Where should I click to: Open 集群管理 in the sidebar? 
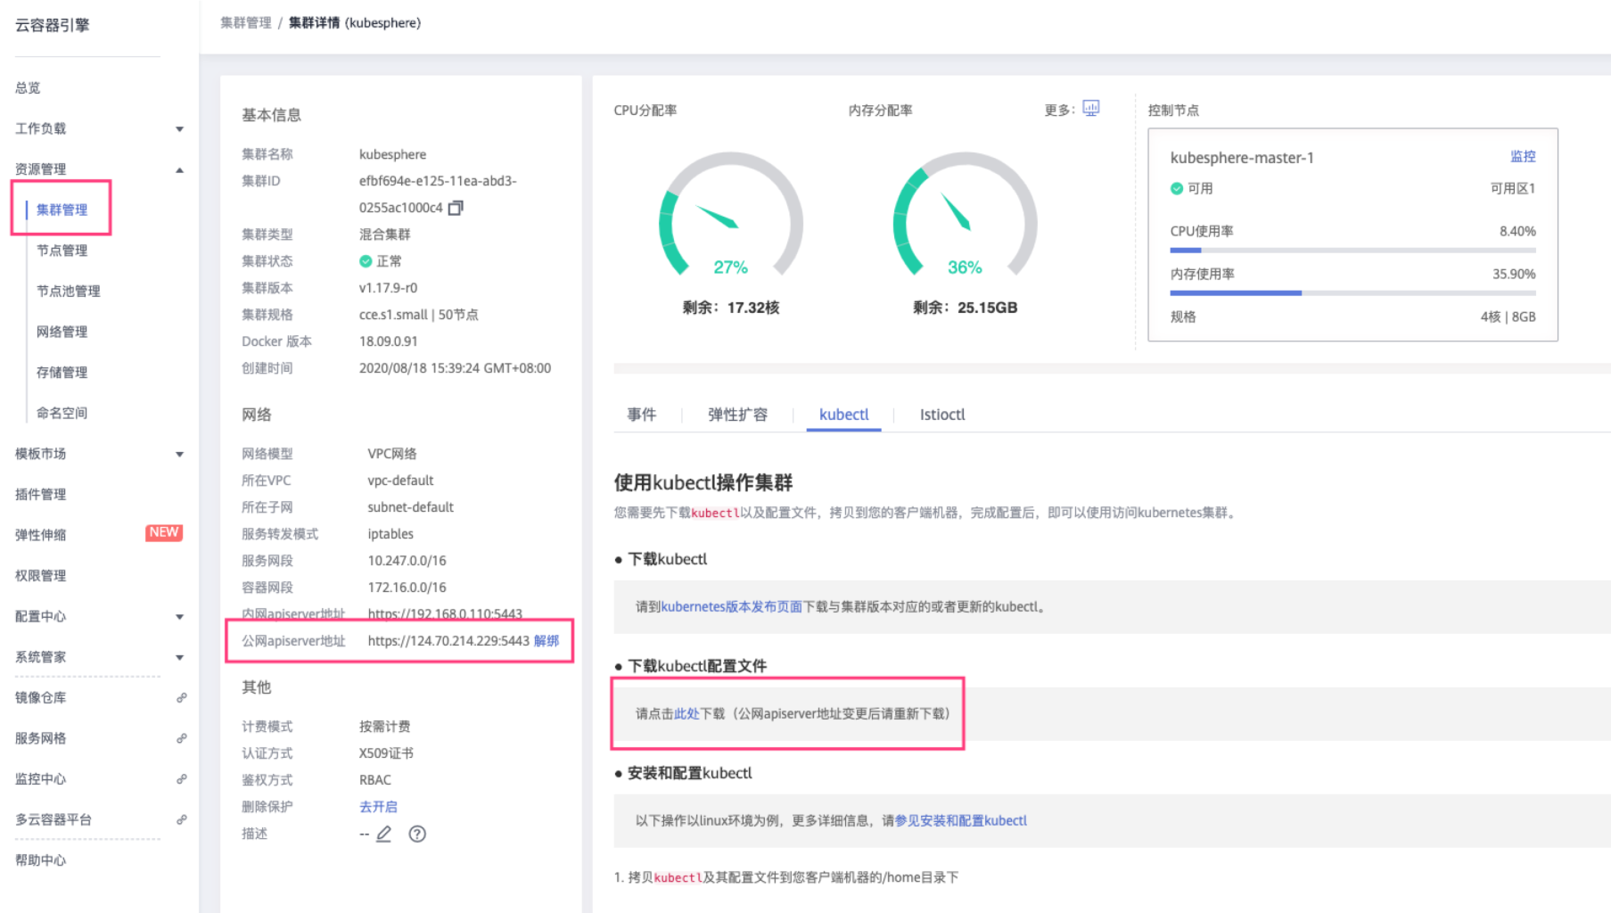point(62,210)
